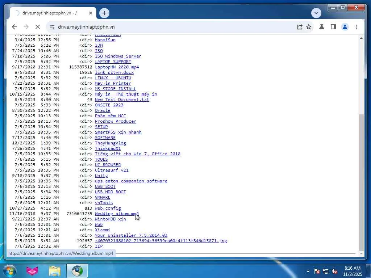Click the scrollbar up arrow
This screenshot has height=278, width=371.
361,38
